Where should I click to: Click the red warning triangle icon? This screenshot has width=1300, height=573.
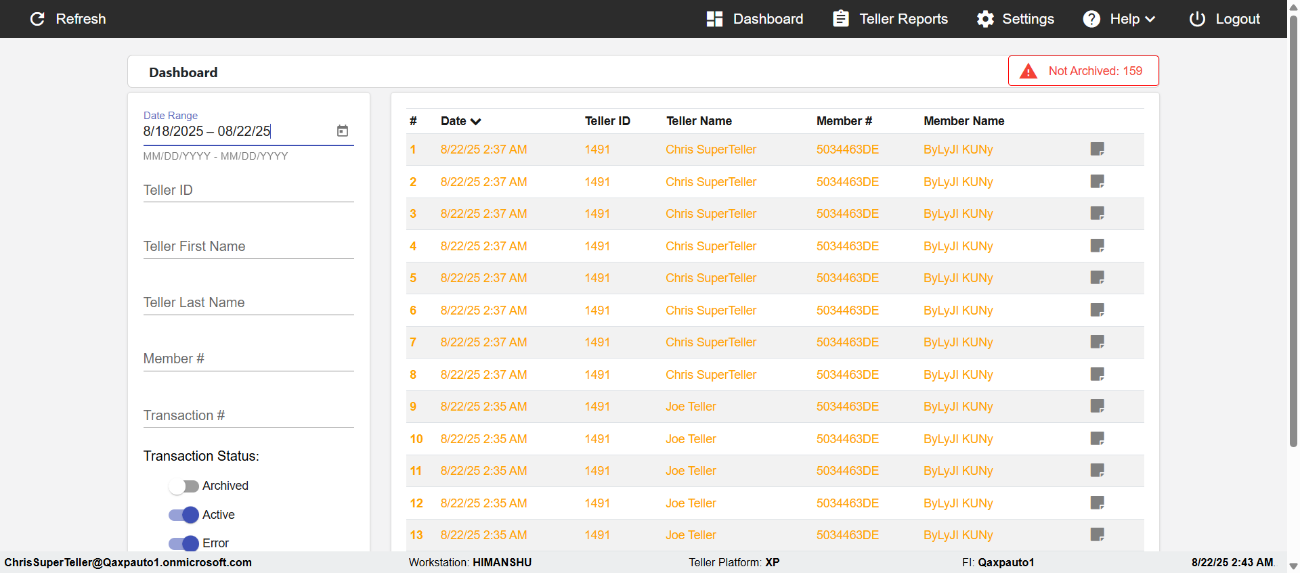click(1028, 71)
